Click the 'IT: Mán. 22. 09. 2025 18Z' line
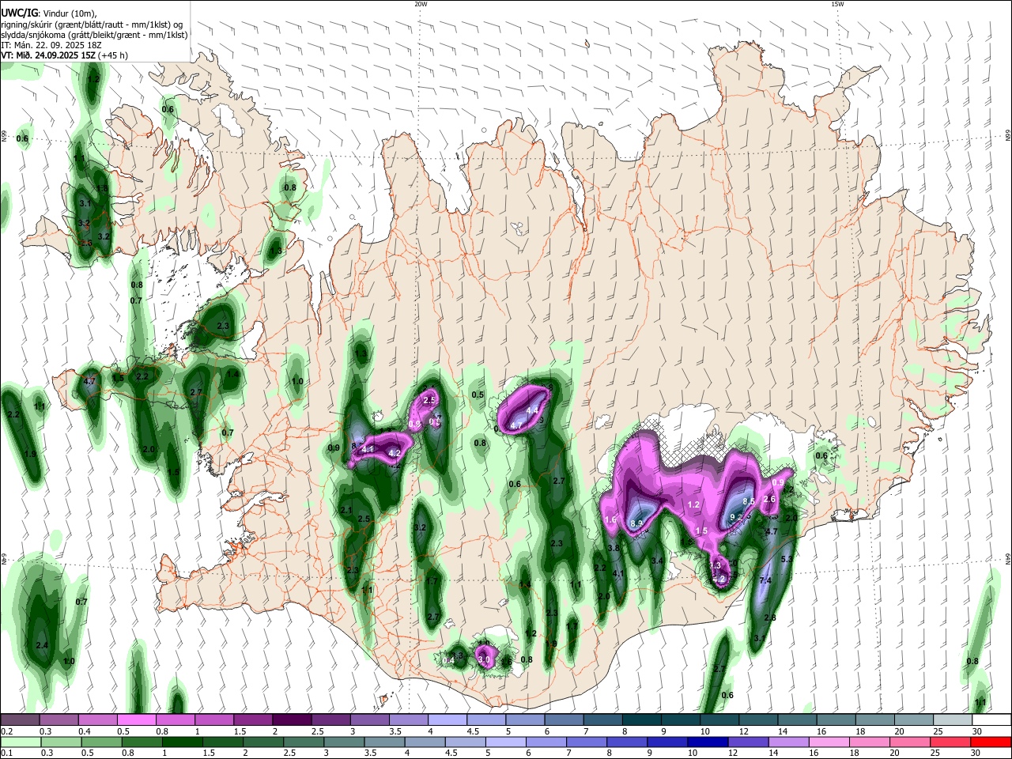1012x759 pixels. [51, 45]
